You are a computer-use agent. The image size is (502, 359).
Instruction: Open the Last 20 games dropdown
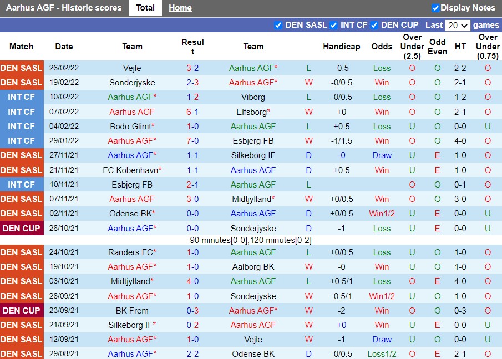[x=458, y=26]
